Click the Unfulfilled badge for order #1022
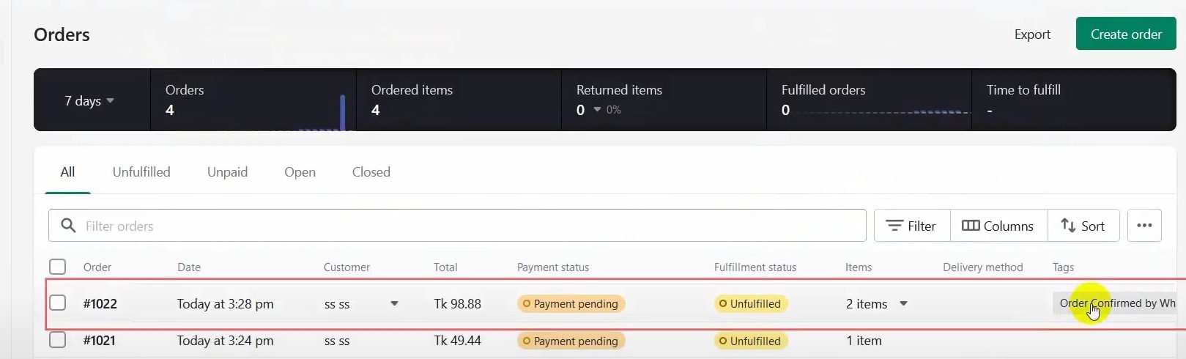This screenshot has height=359, width=1186. tap(750, 304)
